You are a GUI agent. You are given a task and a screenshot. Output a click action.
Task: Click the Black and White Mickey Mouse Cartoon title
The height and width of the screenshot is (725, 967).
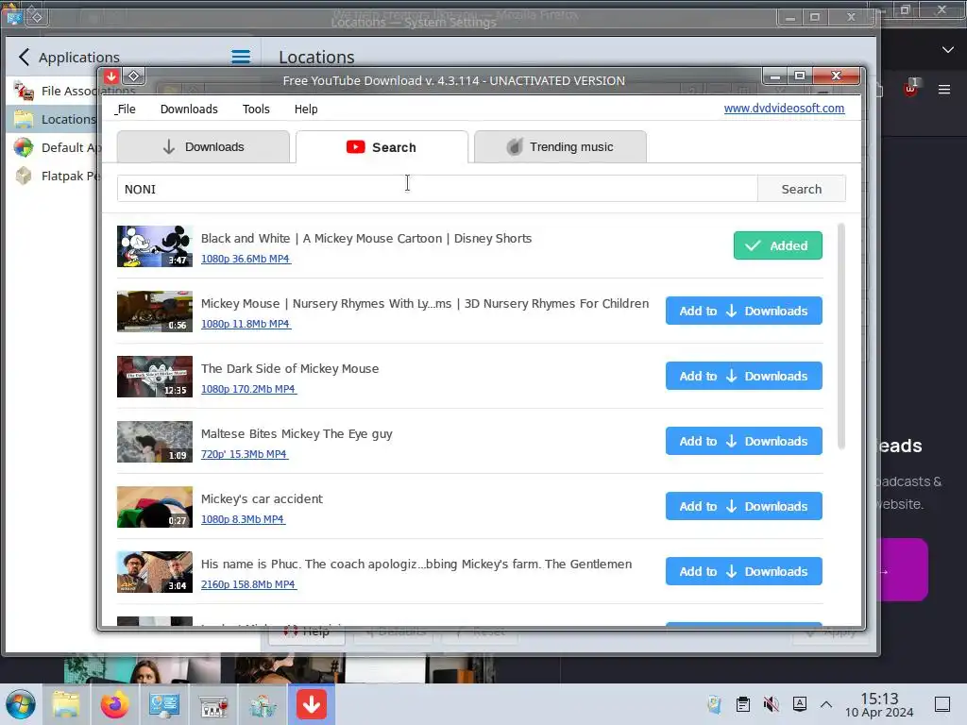point(366,239)
